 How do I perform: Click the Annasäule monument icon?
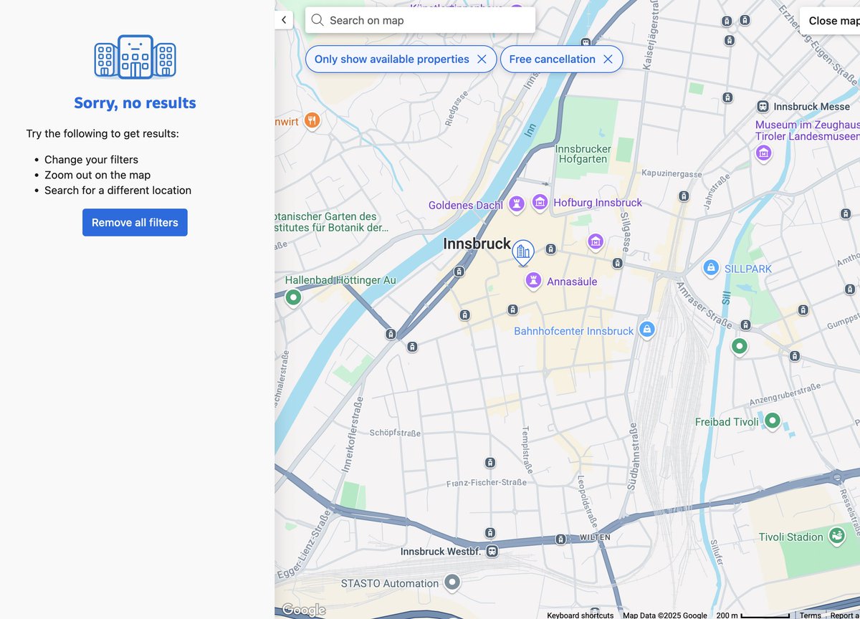tap(532, 281)
